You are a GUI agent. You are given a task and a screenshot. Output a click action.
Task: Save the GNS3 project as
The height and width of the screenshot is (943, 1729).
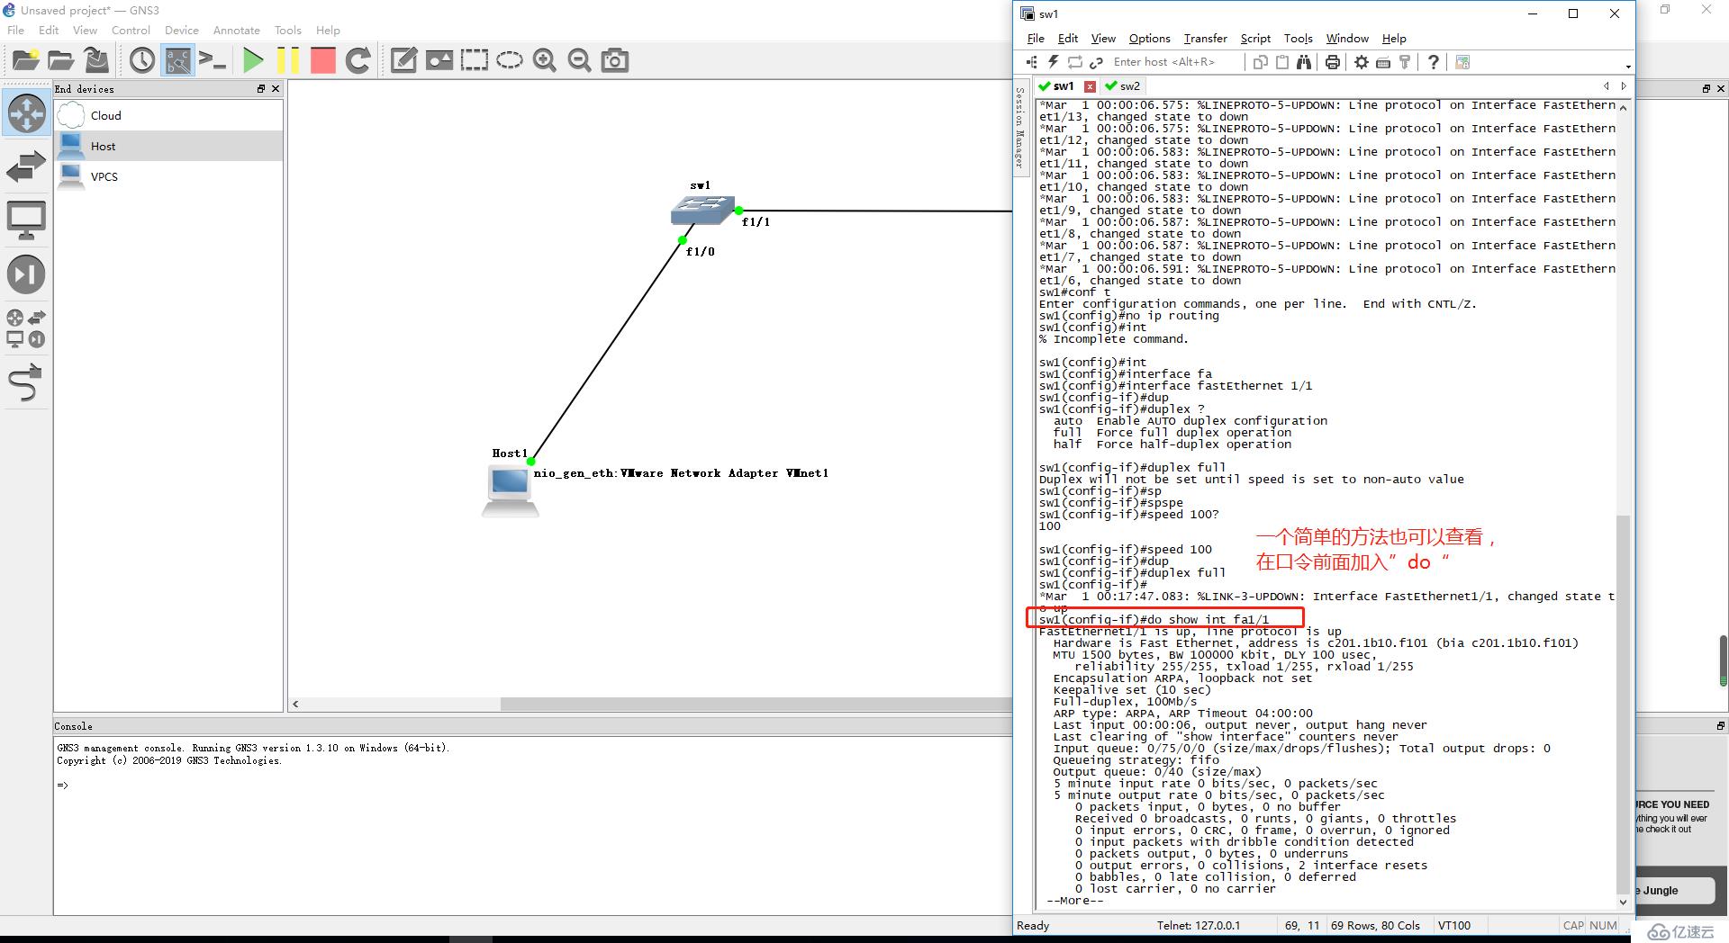[x=96, y=60]
